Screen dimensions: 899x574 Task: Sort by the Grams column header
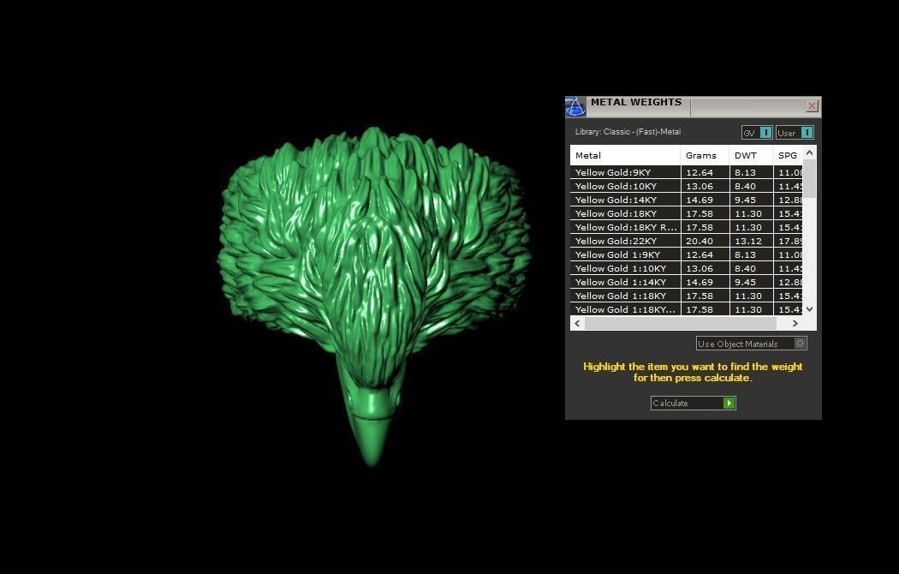[705, 155]
